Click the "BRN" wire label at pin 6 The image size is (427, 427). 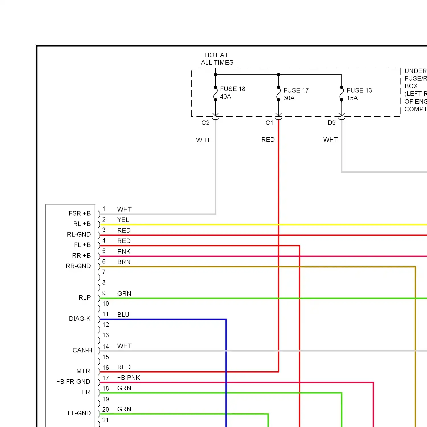coord(124,262)
